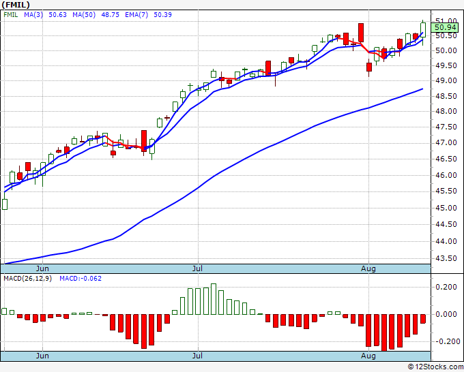Open the 12Stocks.com credit link

tap(435, 367)
